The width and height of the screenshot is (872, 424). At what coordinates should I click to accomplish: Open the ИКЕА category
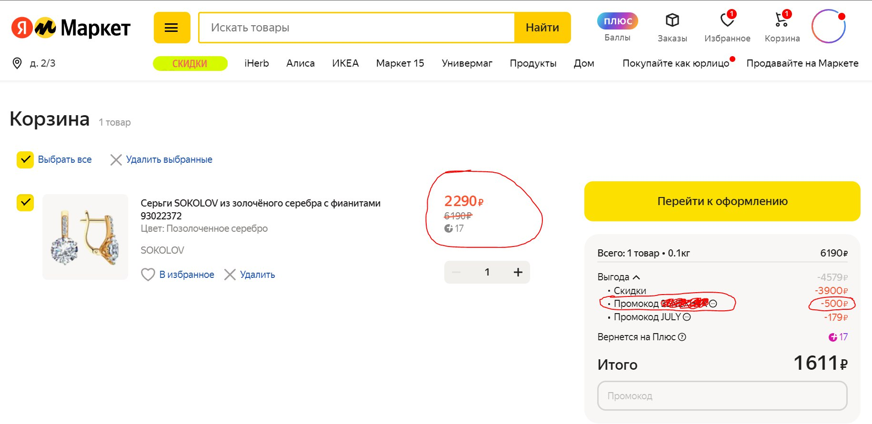(x=345, y=63)
